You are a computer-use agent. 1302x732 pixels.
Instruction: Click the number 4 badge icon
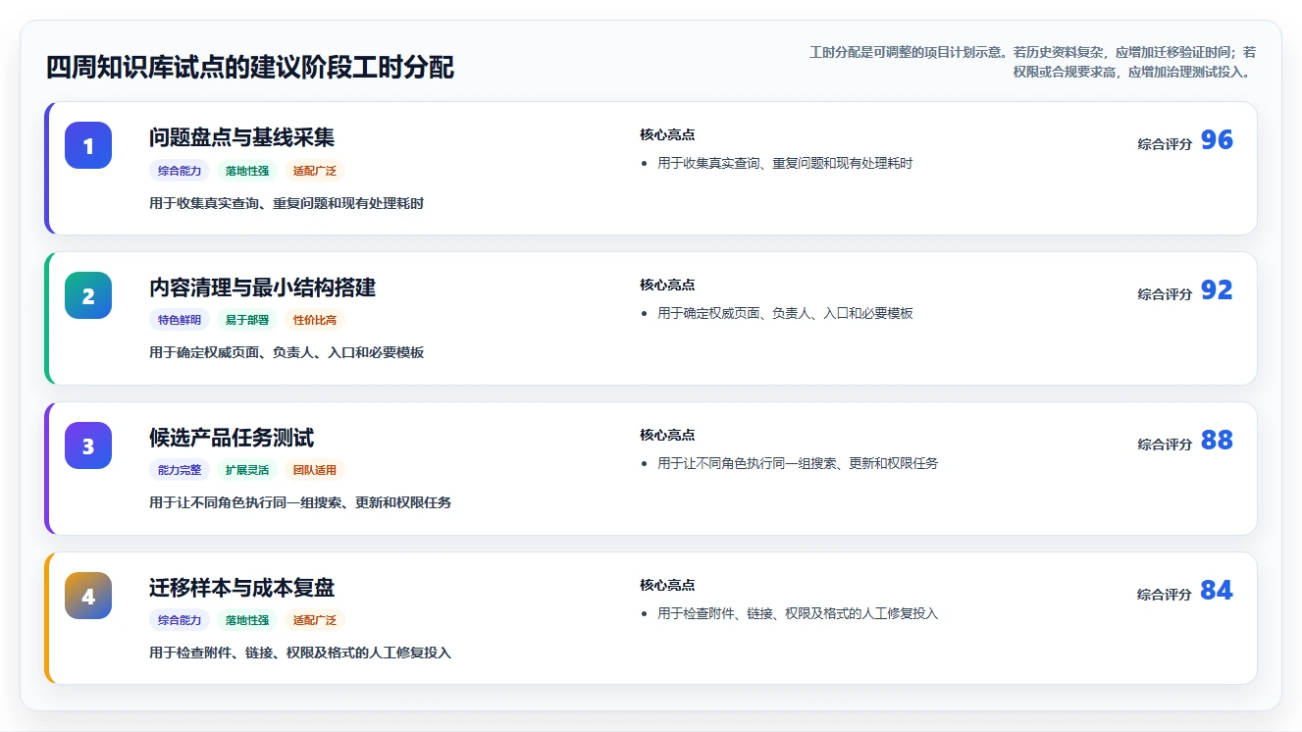[x=88, y=596]
